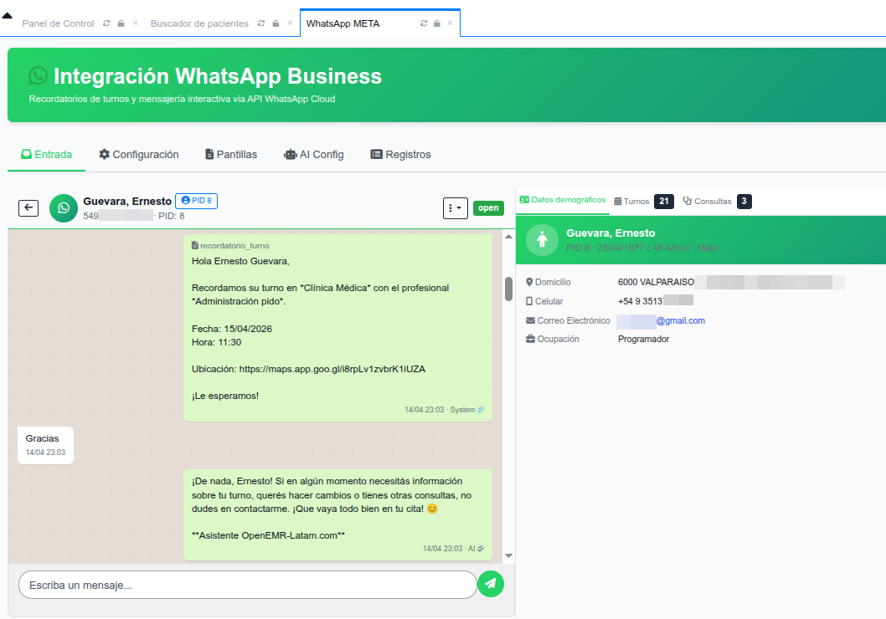The image size is (886, 619).
Task: Click the Consultas count badge 3
Action: pos(744,202)
